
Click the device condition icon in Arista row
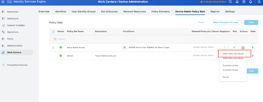pos(125,47)
